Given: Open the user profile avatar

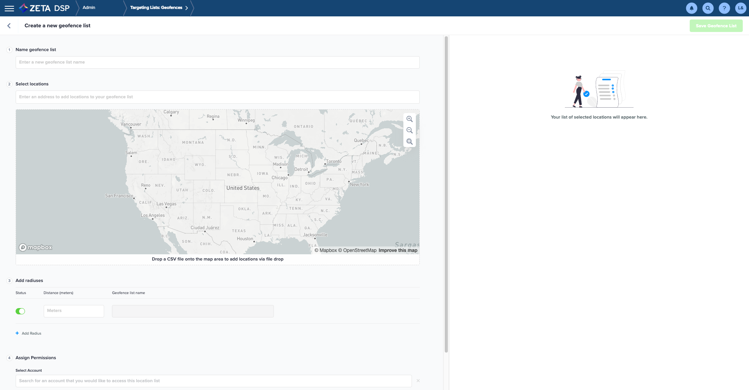Looking at the screenshot, I should pos(740,8).
